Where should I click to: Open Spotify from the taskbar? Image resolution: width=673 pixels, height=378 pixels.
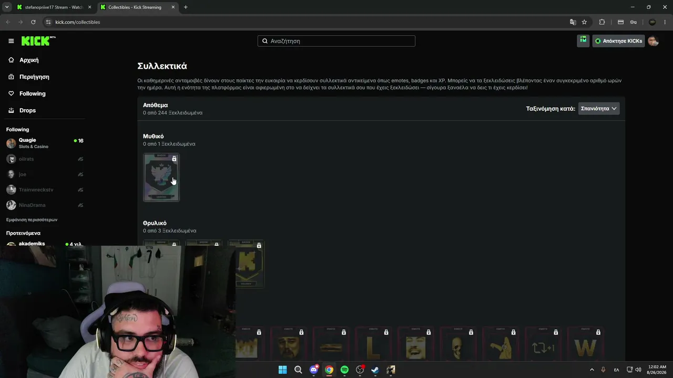tap(344, 370)
